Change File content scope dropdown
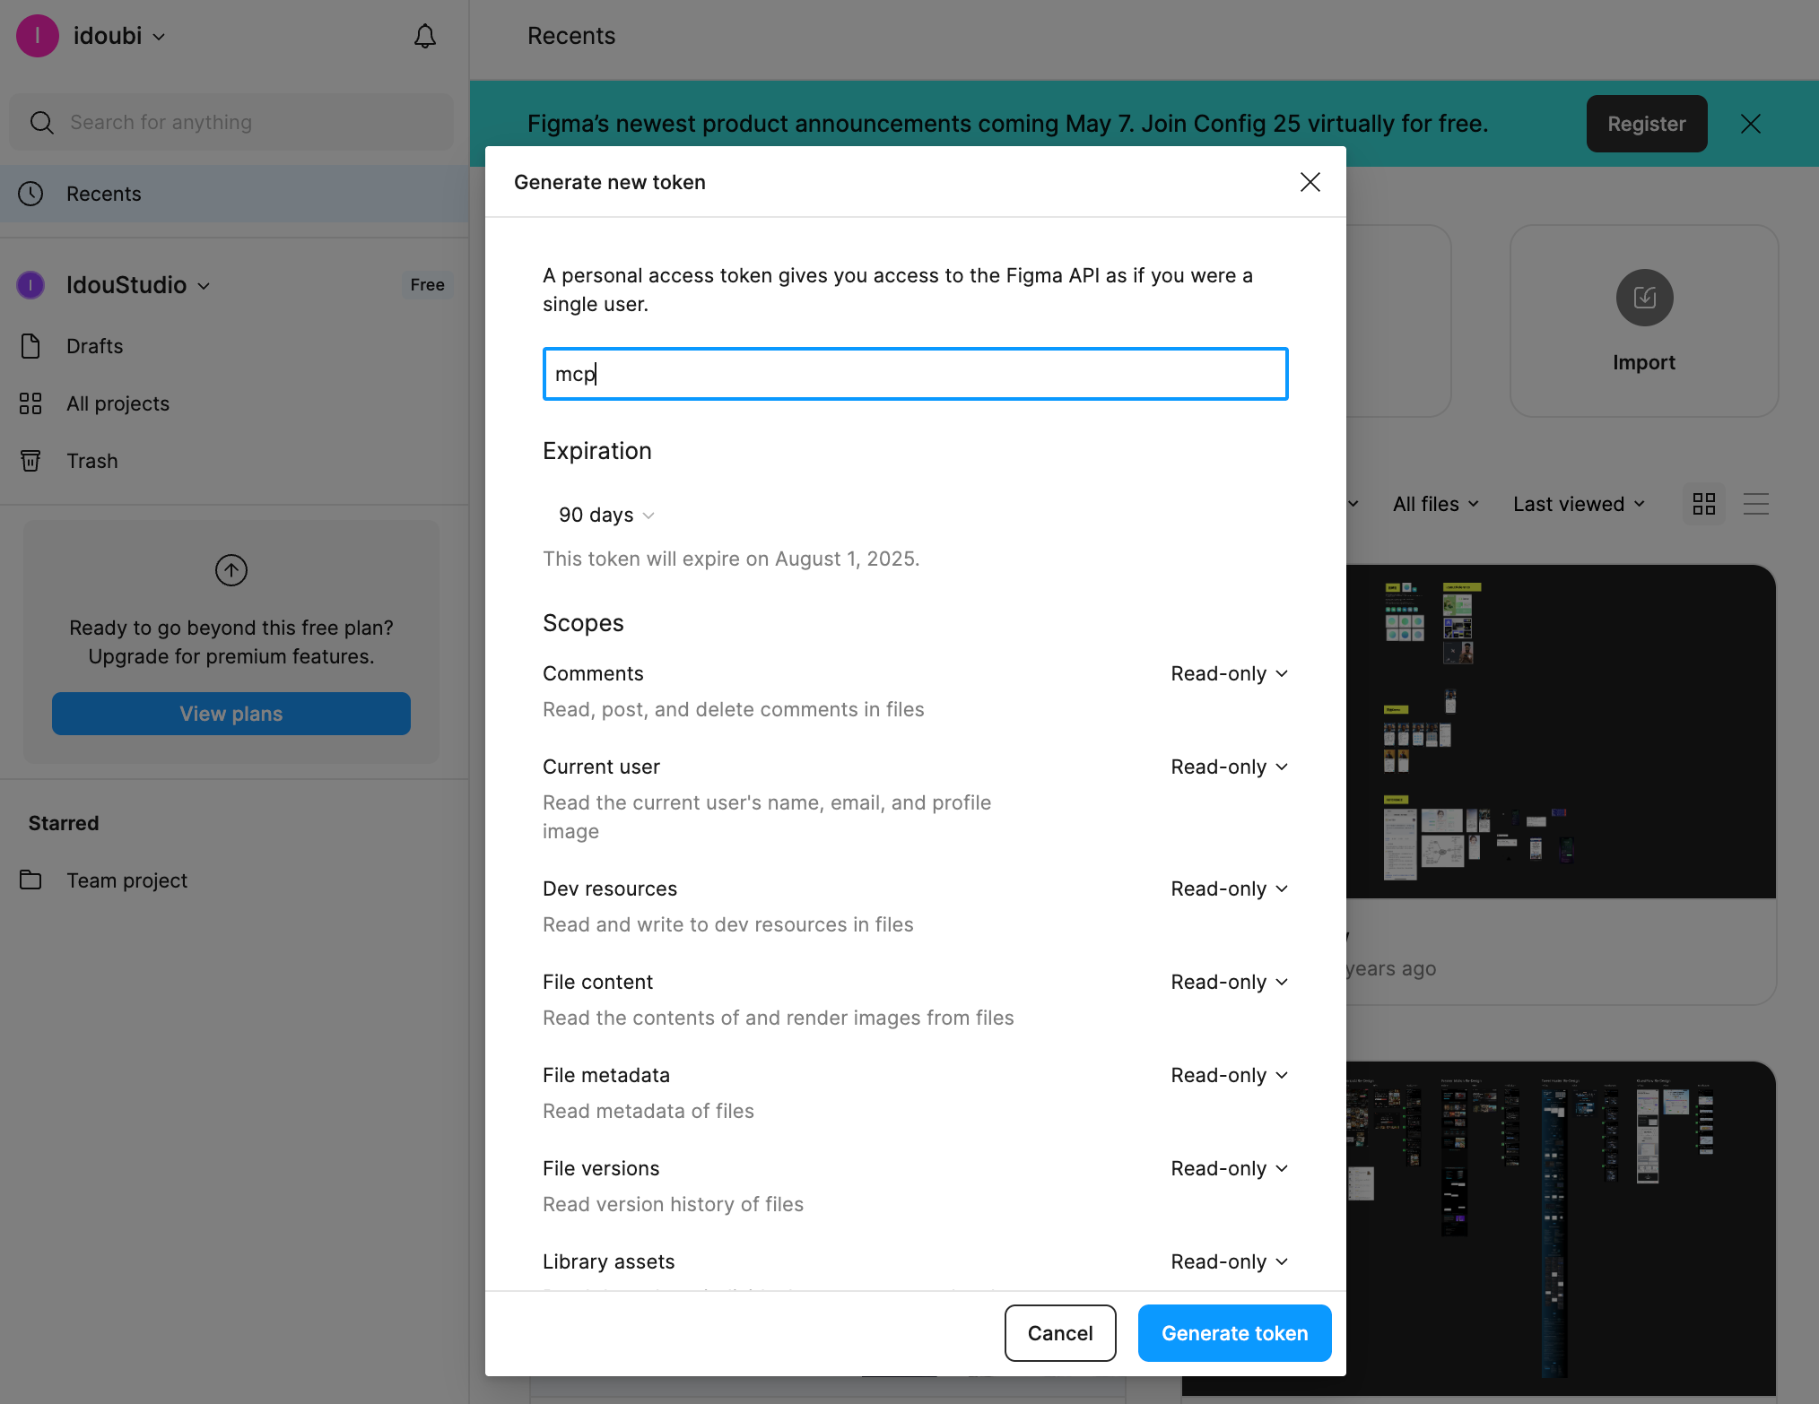 coord(1229,982)
